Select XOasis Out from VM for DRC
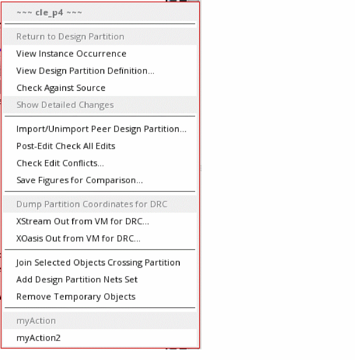The width and height of the screenshot is (355, 360). click(x=78, y=239)
